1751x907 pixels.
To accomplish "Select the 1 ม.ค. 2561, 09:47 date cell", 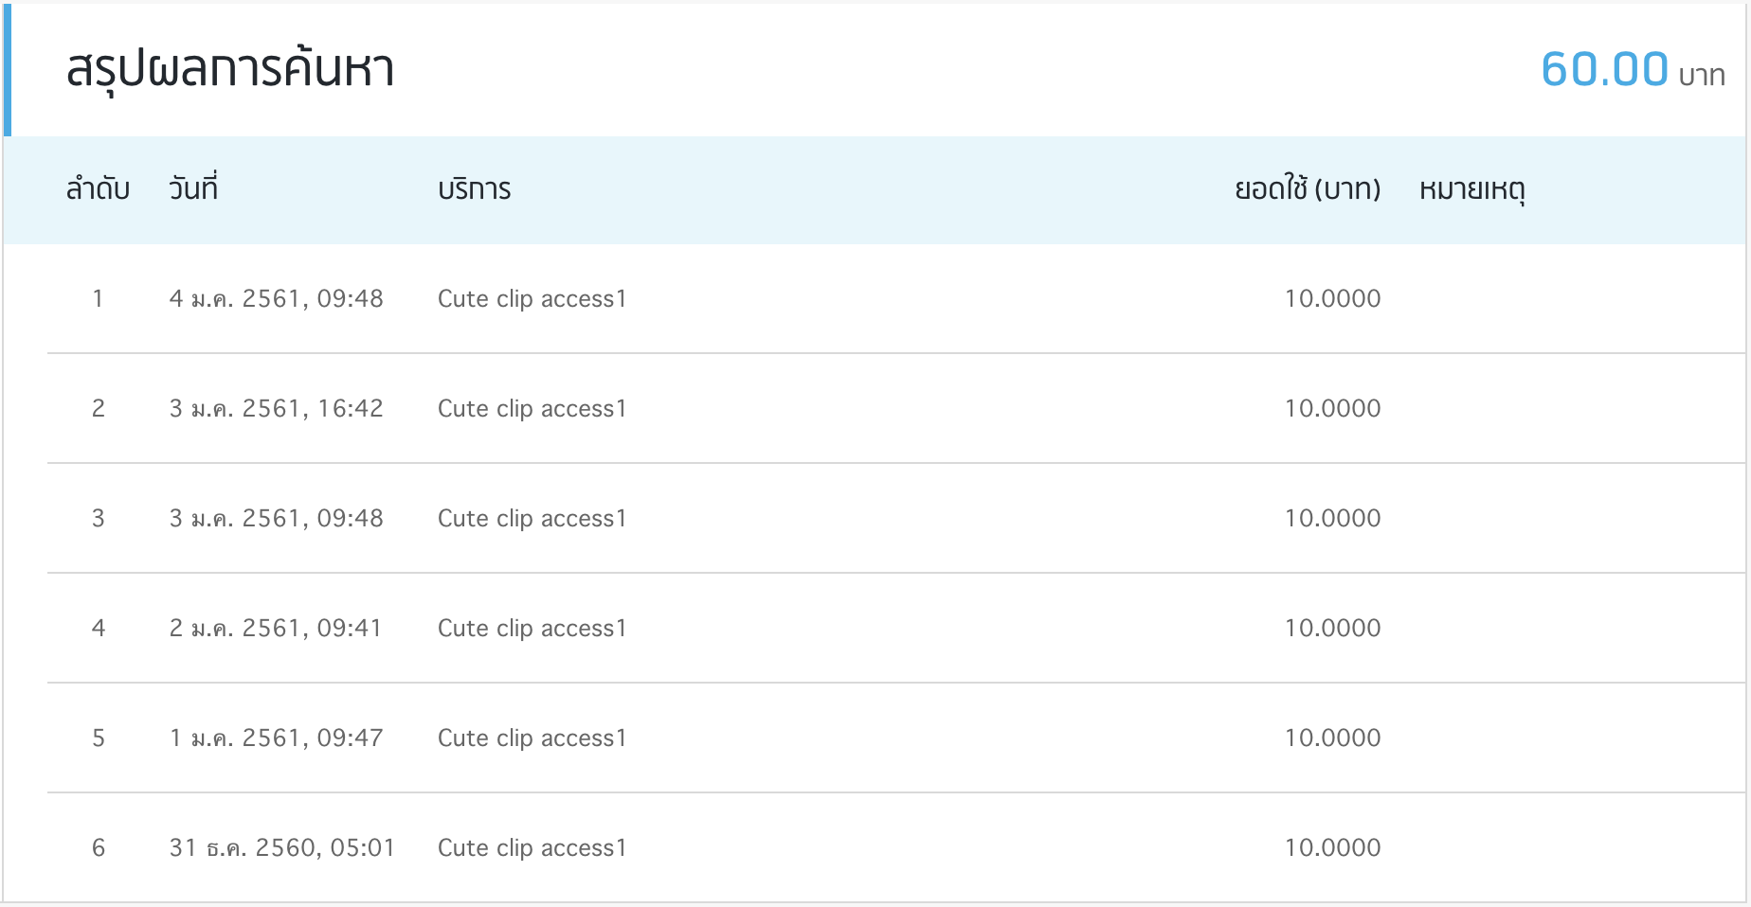I will (276, 738).
